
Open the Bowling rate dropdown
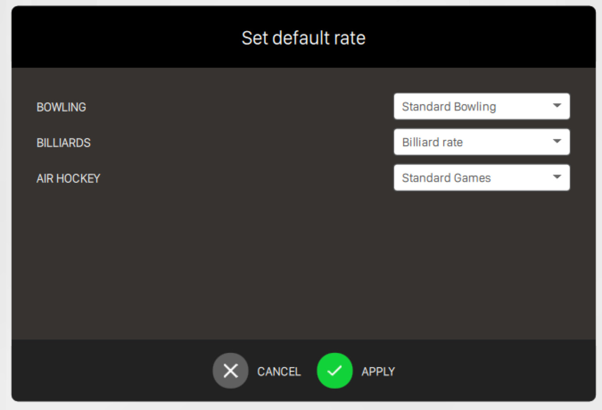tap(482, 107)
